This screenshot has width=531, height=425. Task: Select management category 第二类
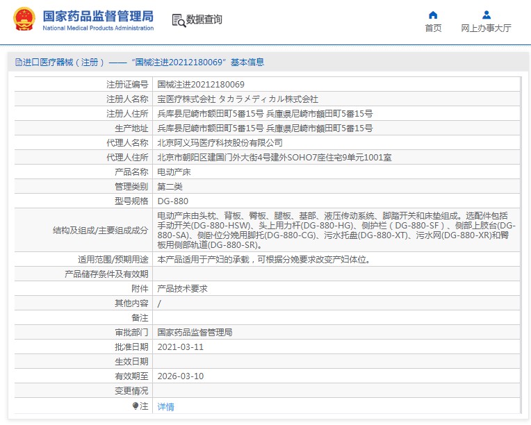pyautogui.click(x=170, y=186)
